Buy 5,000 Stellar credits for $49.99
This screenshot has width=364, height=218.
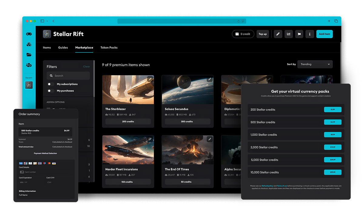[333, 160]
